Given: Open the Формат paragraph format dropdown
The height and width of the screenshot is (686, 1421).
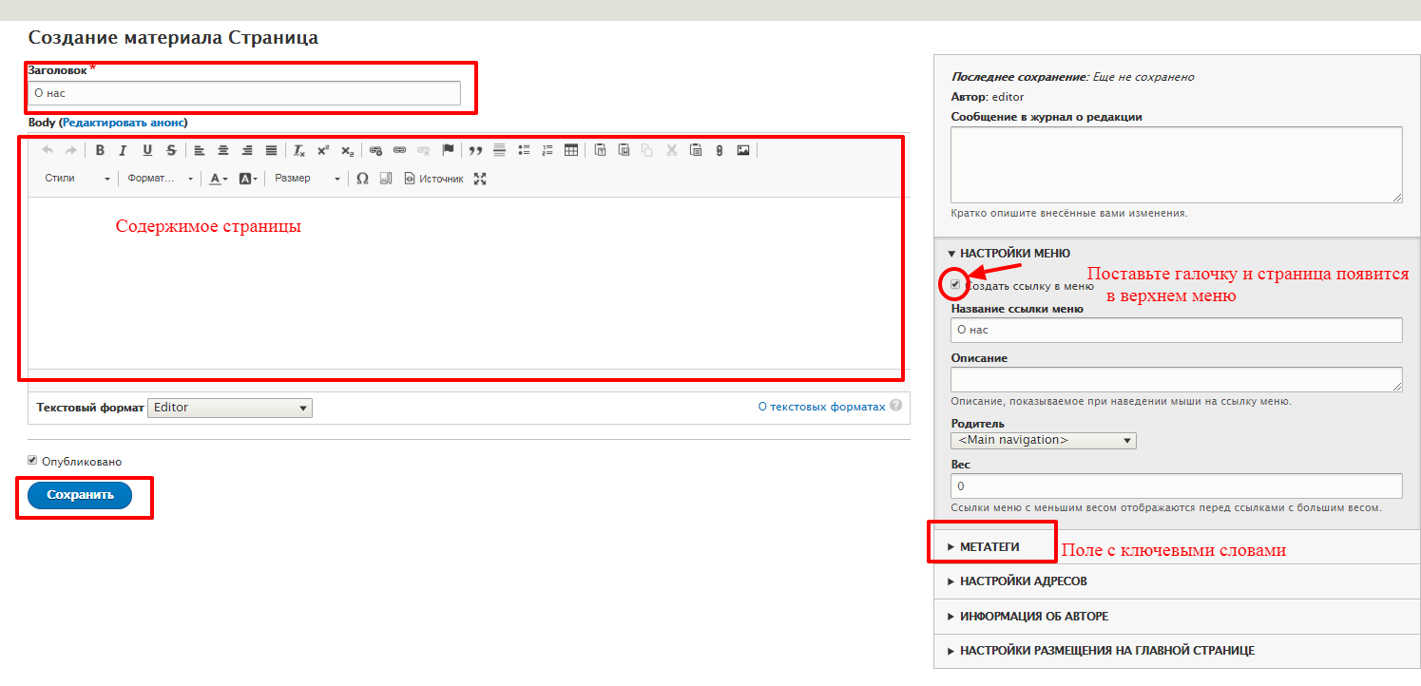Looking at the screenshot, I should pos(160,179).
